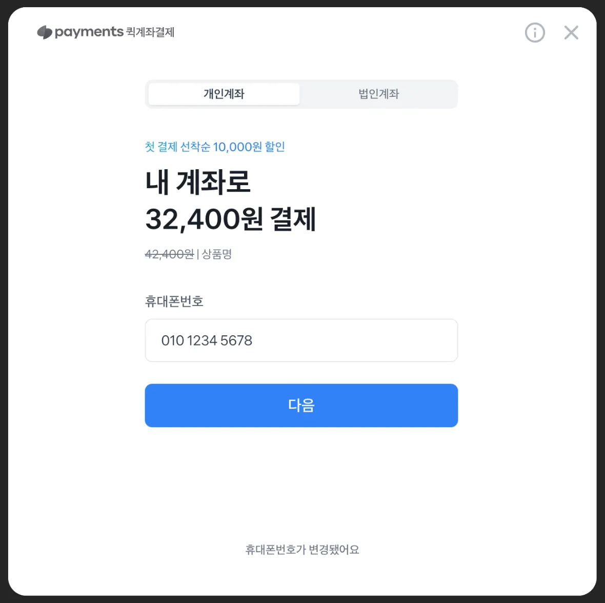Screen dimensions: 605x603
Task: Click the 첫 결제 선착순 할인 promo text
Action: tap(215, 147)
